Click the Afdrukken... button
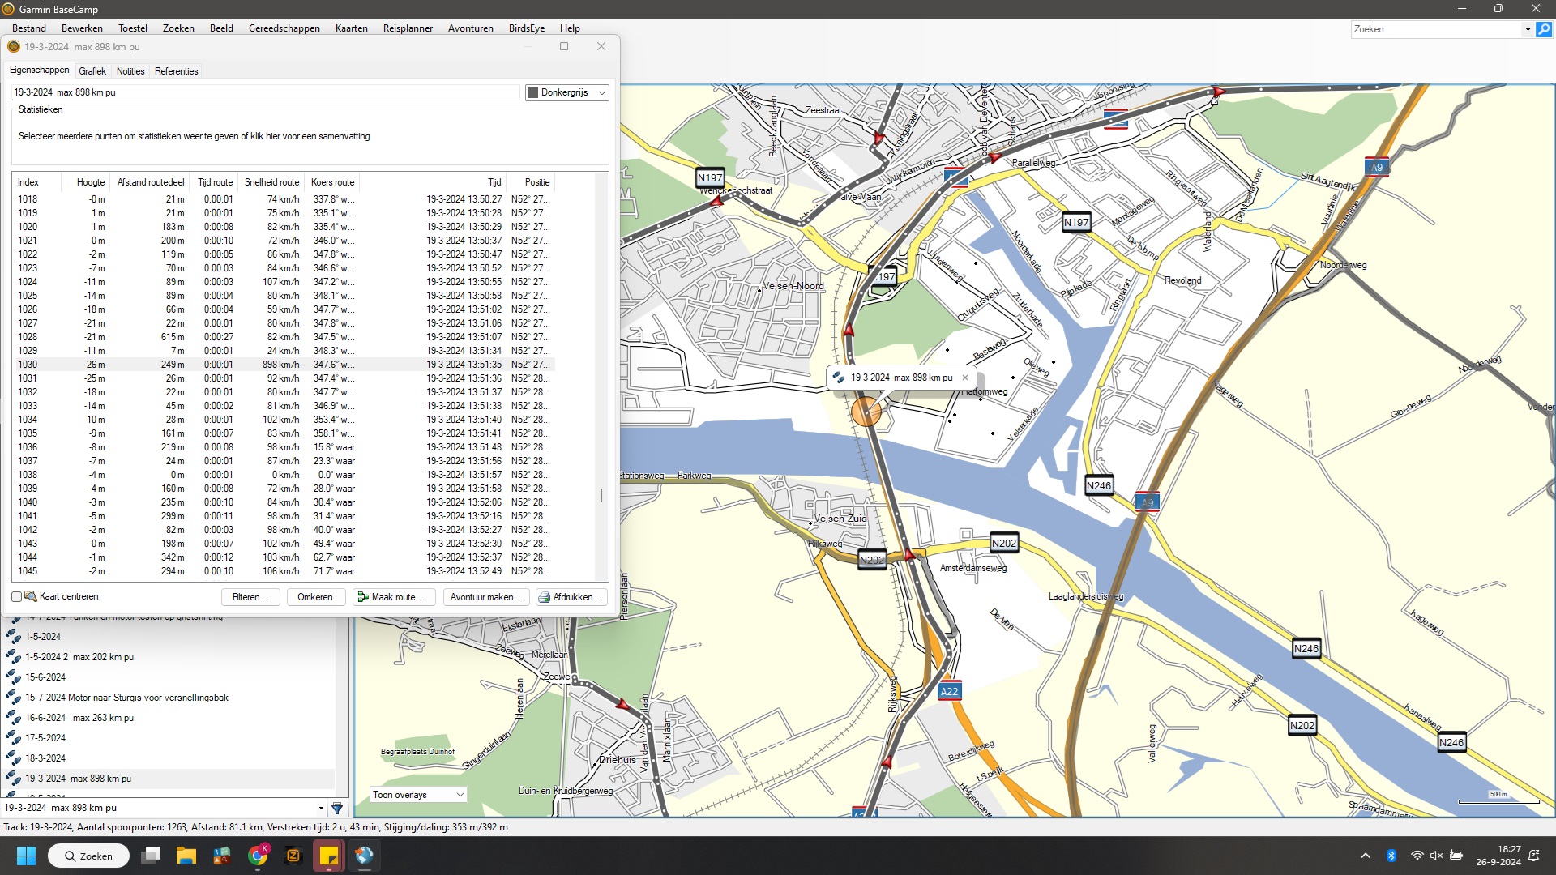 [x=571, y=597]
